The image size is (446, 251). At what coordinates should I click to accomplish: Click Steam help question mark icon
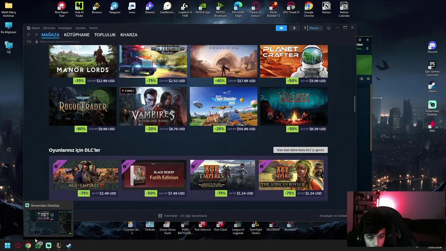click(x=305, y=28)
